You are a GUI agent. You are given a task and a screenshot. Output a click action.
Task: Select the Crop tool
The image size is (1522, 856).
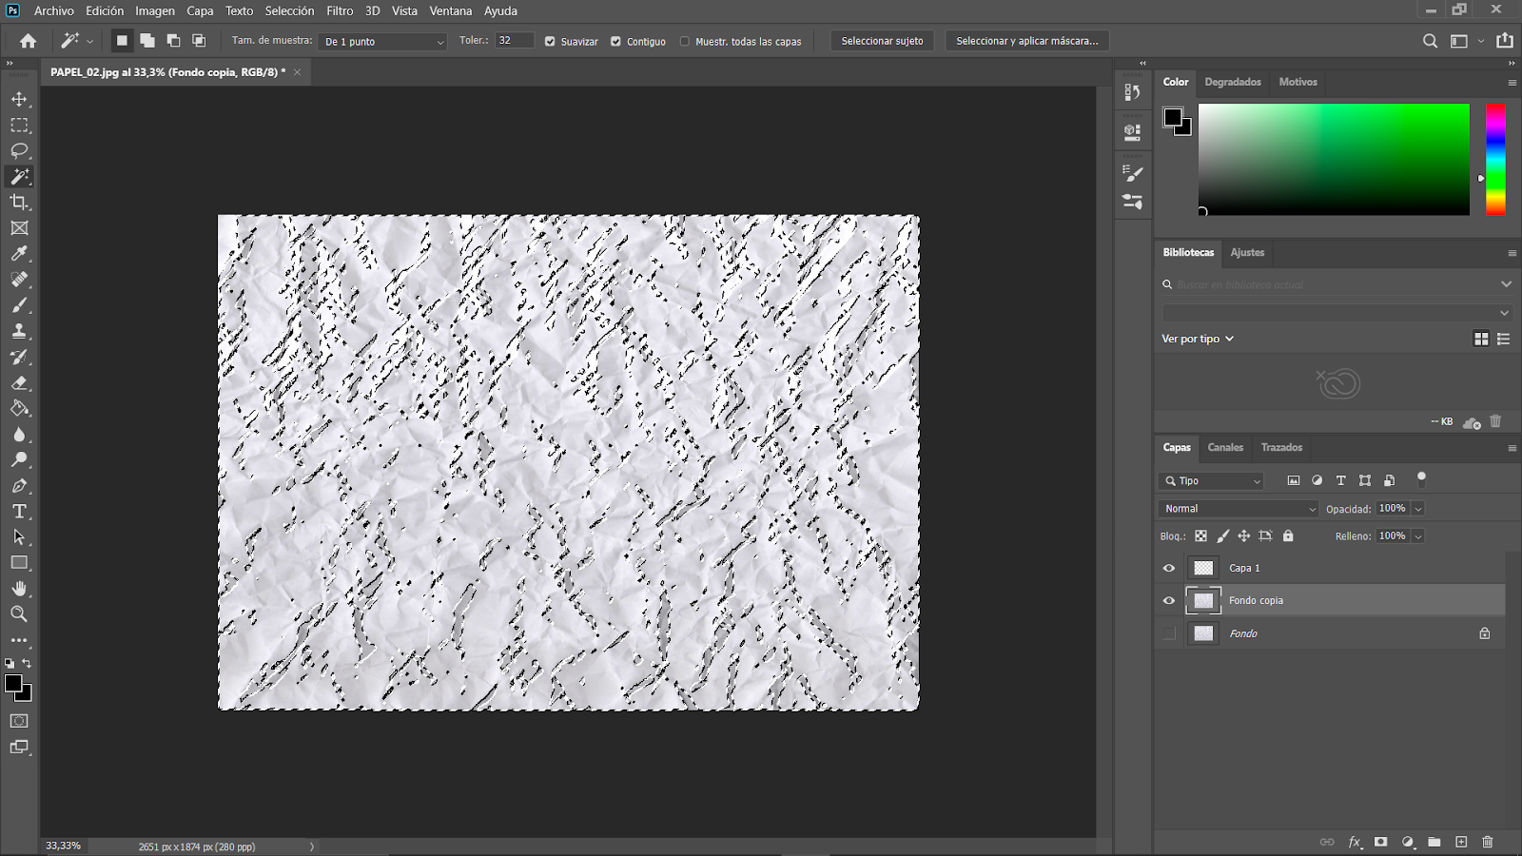tap(19, 202)
